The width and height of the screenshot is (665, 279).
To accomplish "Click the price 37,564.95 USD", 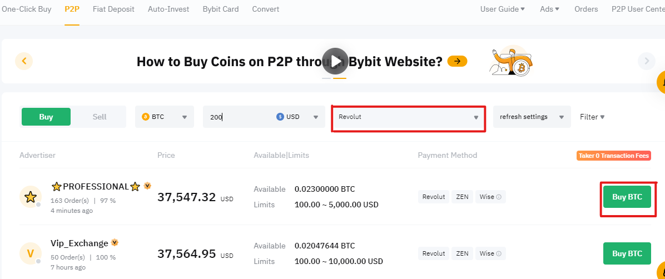I will [196, 253].
